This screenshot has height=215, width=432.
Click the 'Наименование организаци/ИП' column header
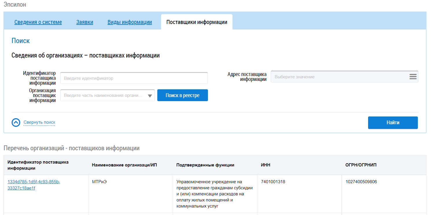point(124,165)
